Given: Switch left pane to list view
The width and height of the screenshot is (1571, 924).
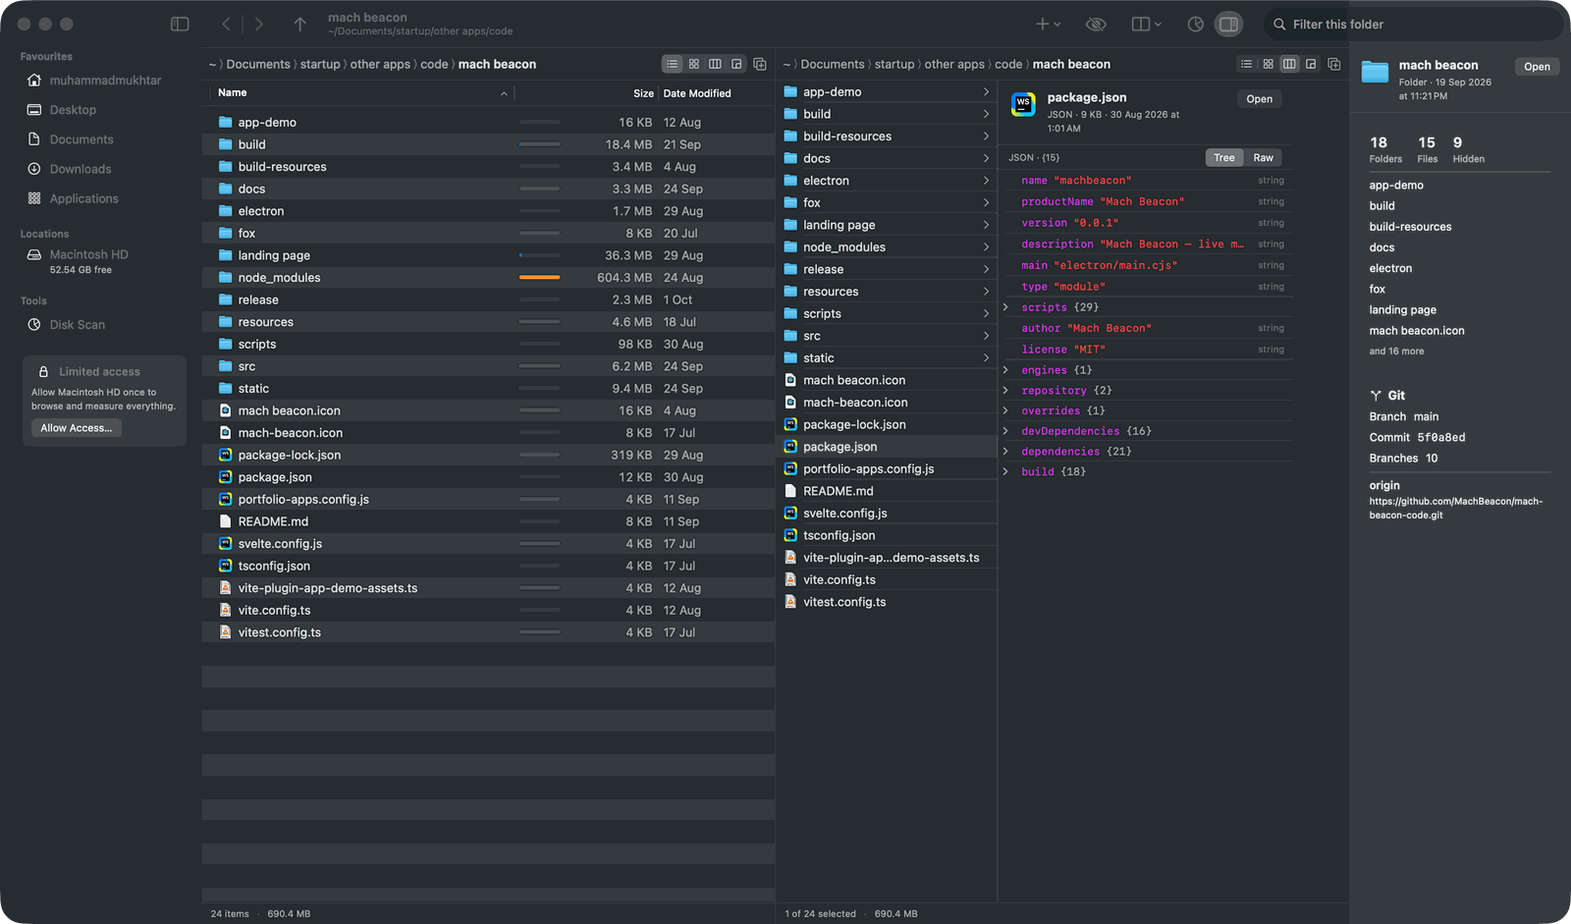Looking at the screenshot, I should click(x=673, y=64).
